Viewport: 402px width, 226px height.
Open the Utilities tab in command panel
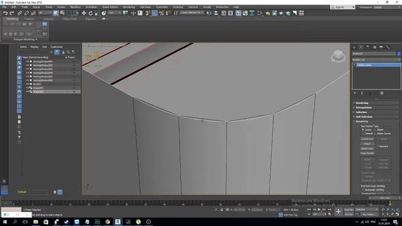[388, 48]
